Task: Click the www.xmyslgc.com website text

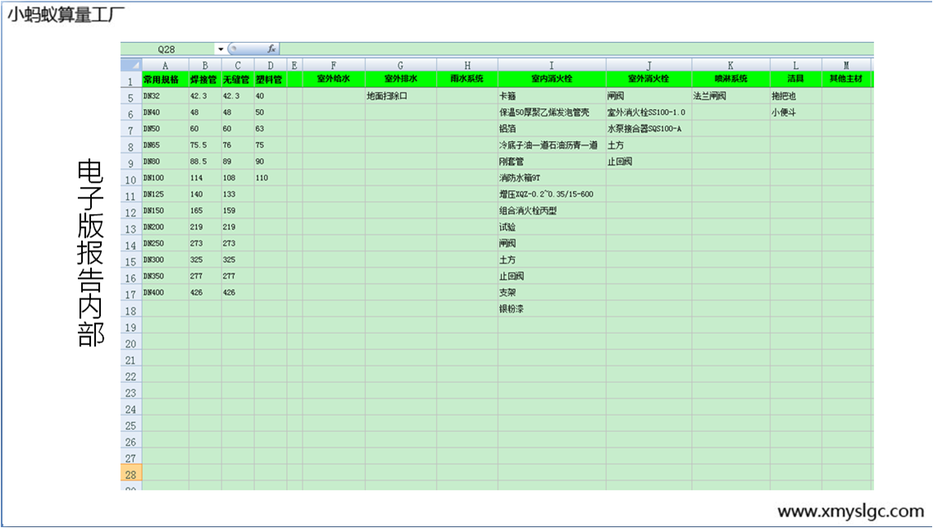Action: point(850,512)
